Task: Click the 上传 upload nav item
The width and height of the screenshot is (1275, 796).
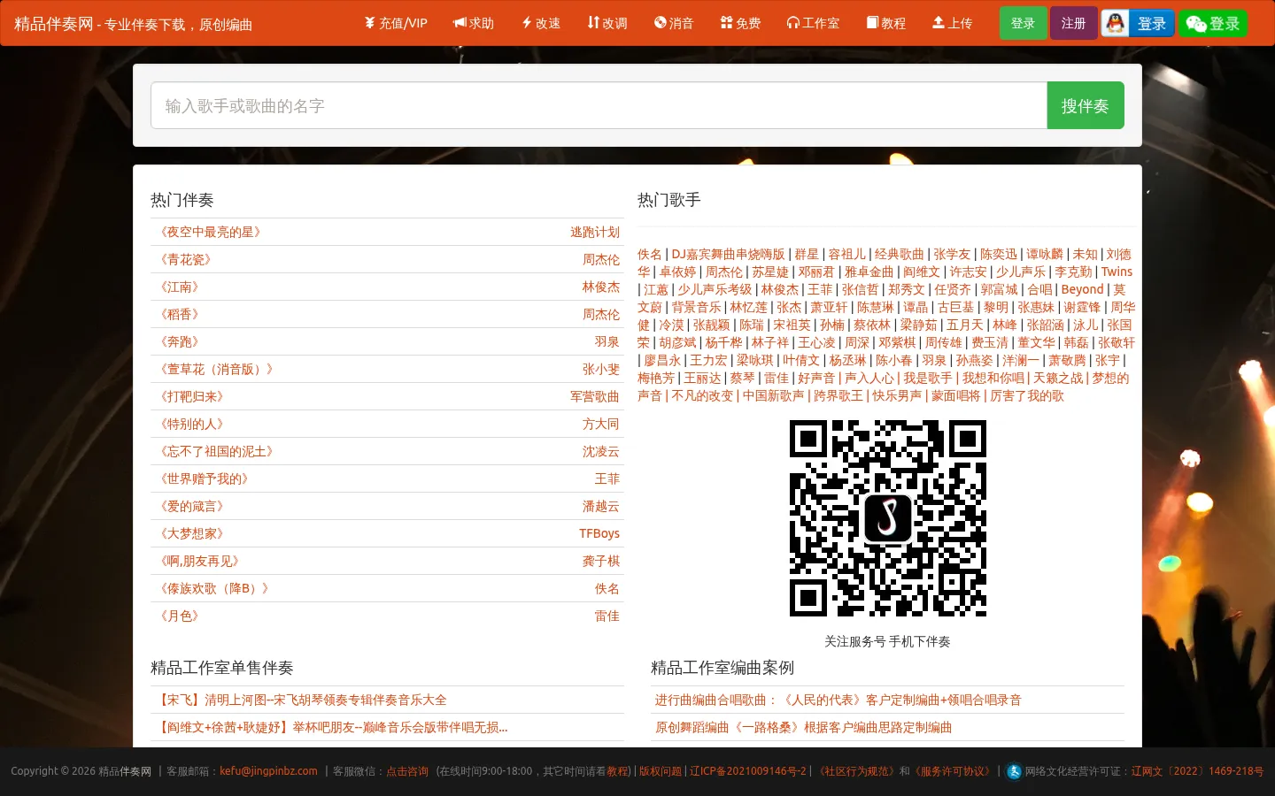Action: tap(953, 23)
